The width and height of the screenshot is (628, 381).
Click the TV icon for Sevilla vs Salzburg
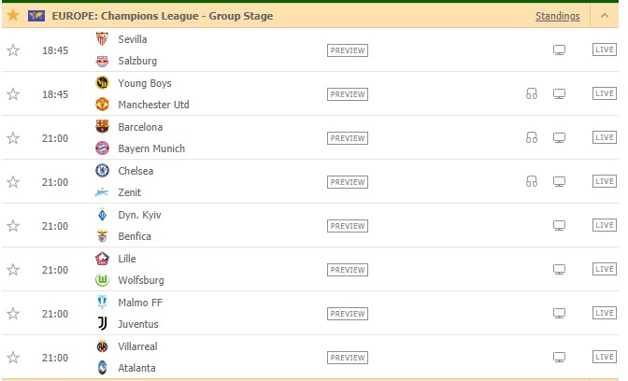[559, 50]
